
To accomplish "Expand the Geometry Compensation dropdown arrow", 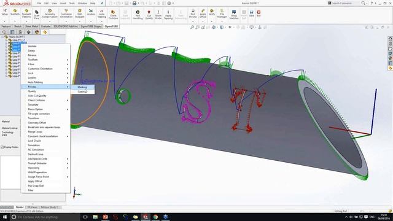I will click(50, 21).
